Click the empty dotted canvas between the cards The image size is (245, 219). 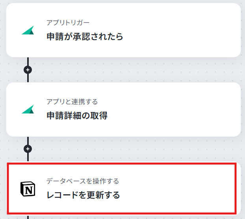pos(134,70)
